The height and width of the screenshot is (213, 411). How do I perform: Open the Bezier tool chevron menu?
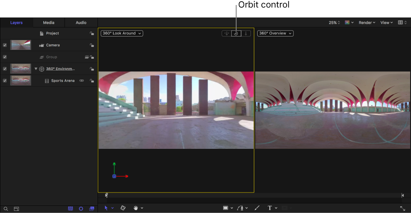click(x=246, y=208)
